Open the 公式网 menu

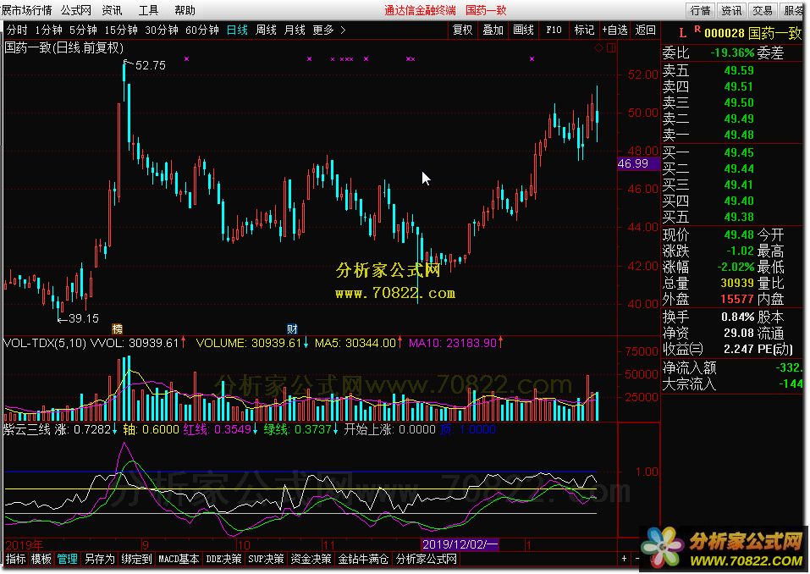(76, 10)
